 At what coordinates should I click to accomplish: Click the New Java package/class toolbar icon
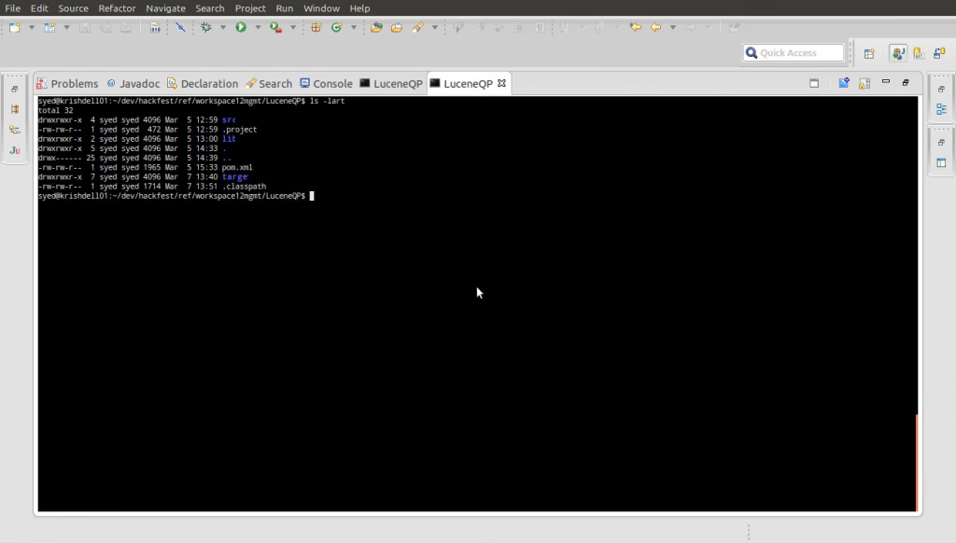pyautogui.click(x=50, y=27)
